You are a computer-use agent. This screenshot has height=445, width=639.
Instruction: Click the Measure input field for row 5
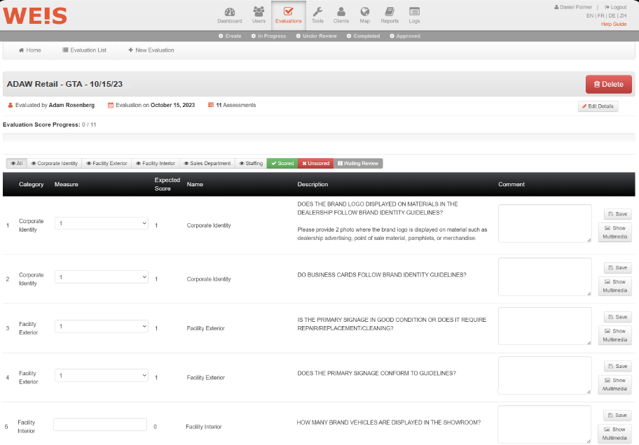pos(100,425)
